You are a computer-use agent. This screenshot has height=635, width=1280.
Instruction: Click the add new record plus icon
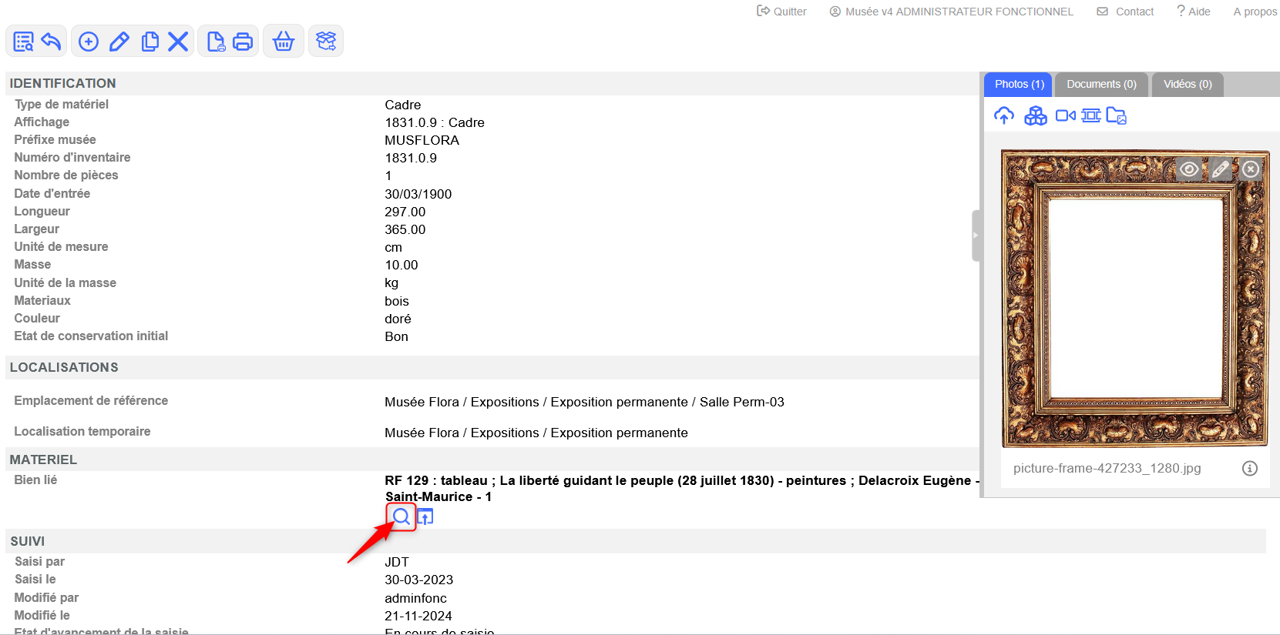pyautogui.click(x=89, y=42)
